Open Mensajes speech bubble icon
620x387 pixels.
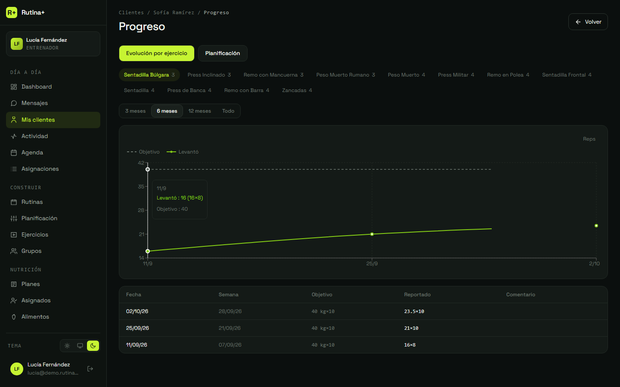tap(14, 103)
